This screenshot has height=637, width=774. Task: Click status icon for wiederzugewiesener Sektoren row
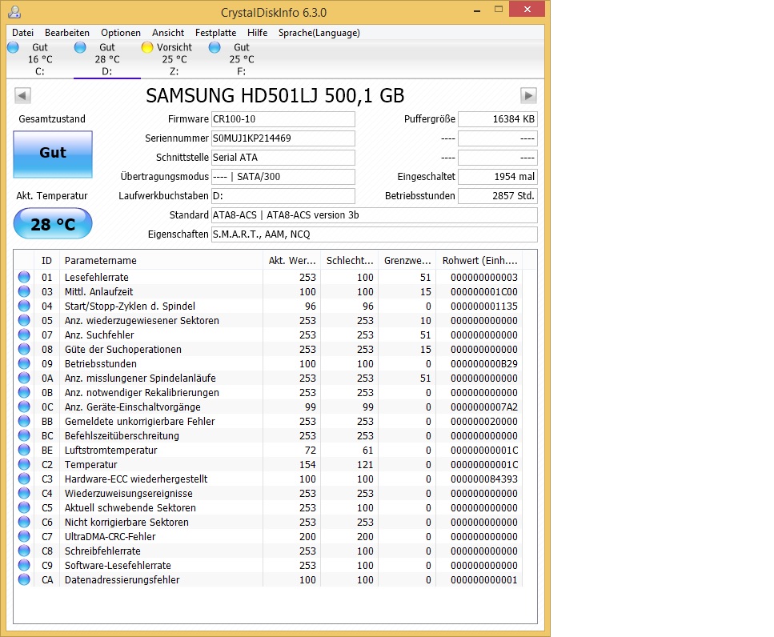coord(24,320)
